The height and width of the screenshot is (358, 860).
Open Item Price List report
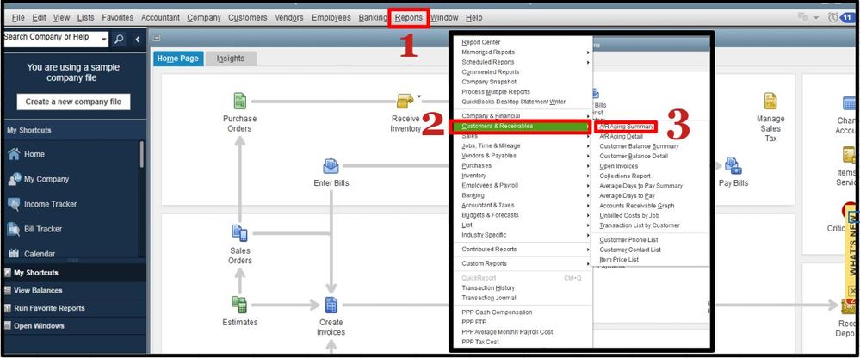619,259
